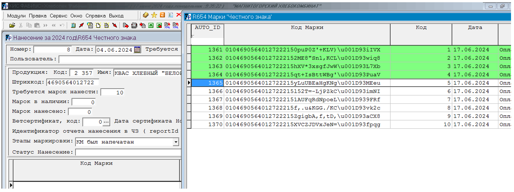
Task: Click the orange refresh icon
Action: click(162, 15)
